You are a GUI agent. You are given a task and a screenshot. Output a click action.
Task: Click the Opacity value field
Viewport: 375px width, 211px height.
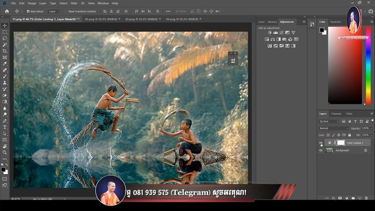(x=366, y=128)
